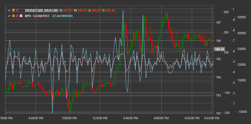Click the 30000 volume axis label
This screenshot has width=251, height=124.
[242, 49]
